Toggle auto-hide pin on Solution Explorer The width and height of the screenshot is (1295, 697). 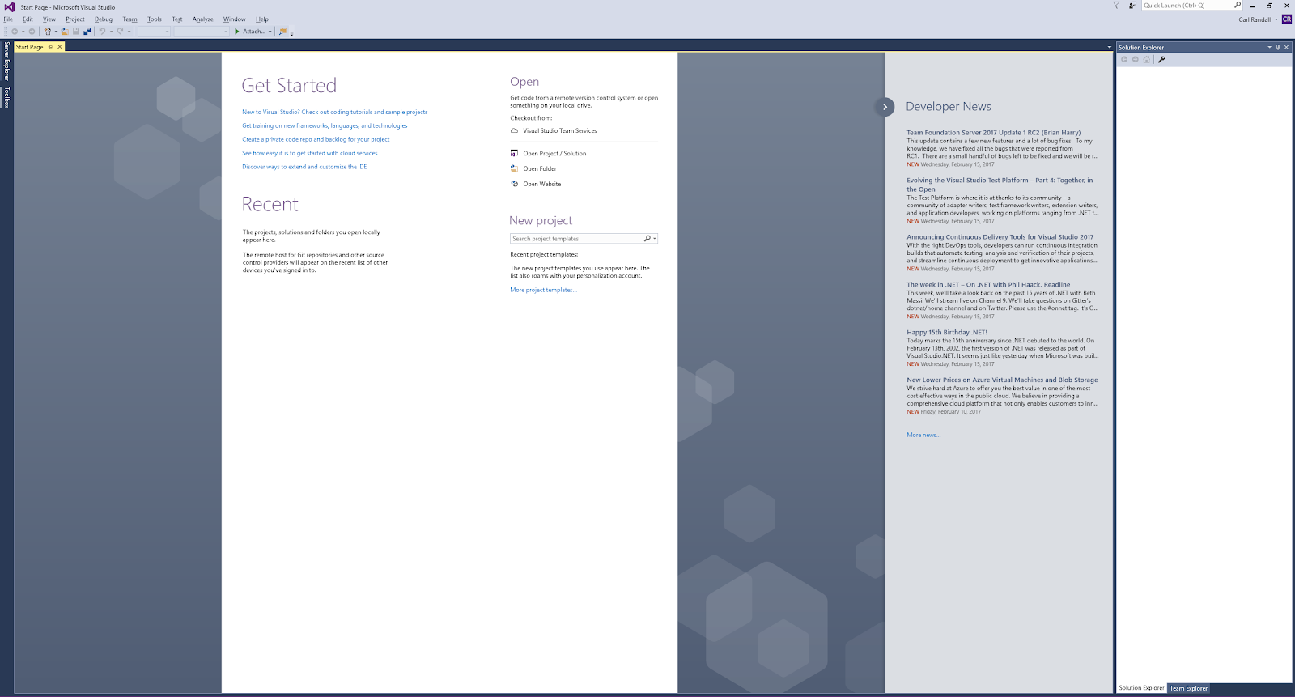tap(1278, 47)
